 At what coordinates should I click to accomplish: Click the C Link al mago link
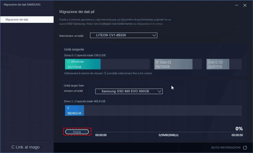click(x=25, y=147)
